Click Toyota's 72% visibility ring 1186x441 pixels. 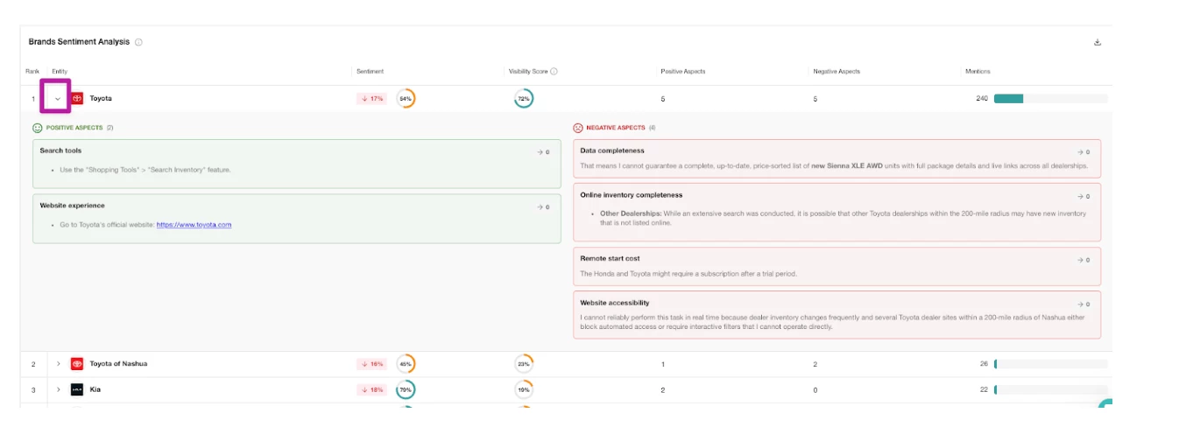[x=524, y=99]
